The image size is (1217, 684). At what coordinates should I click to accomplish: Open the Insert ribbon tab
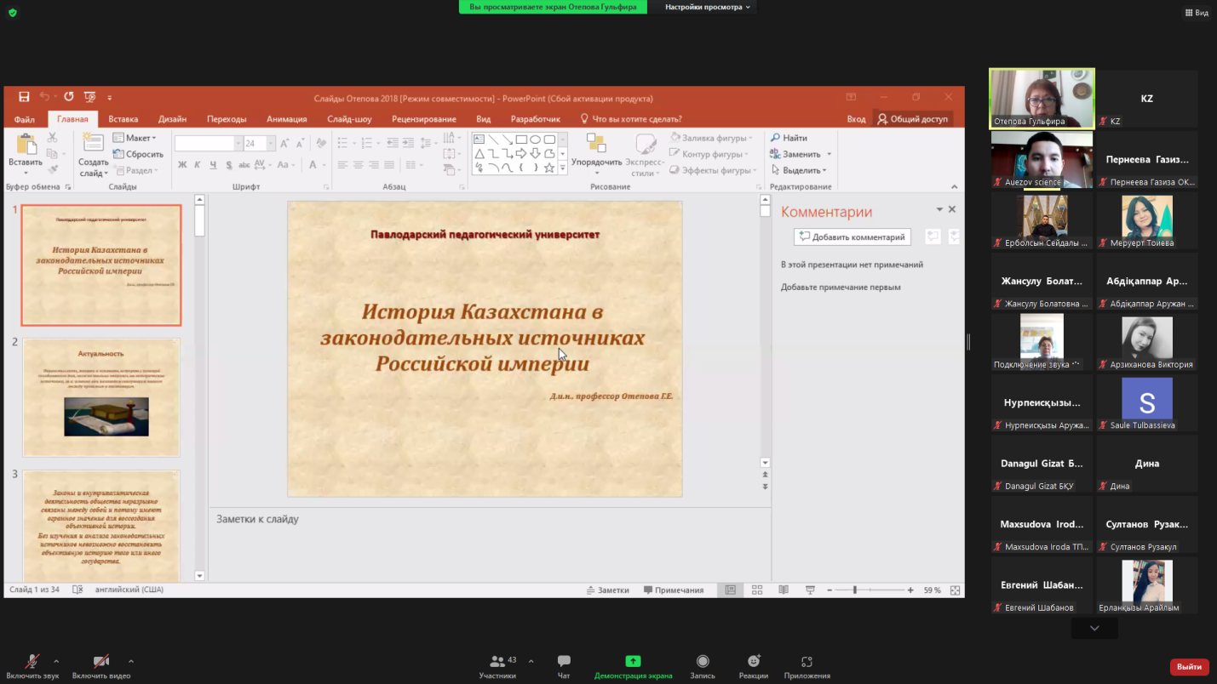pos(123,119)
